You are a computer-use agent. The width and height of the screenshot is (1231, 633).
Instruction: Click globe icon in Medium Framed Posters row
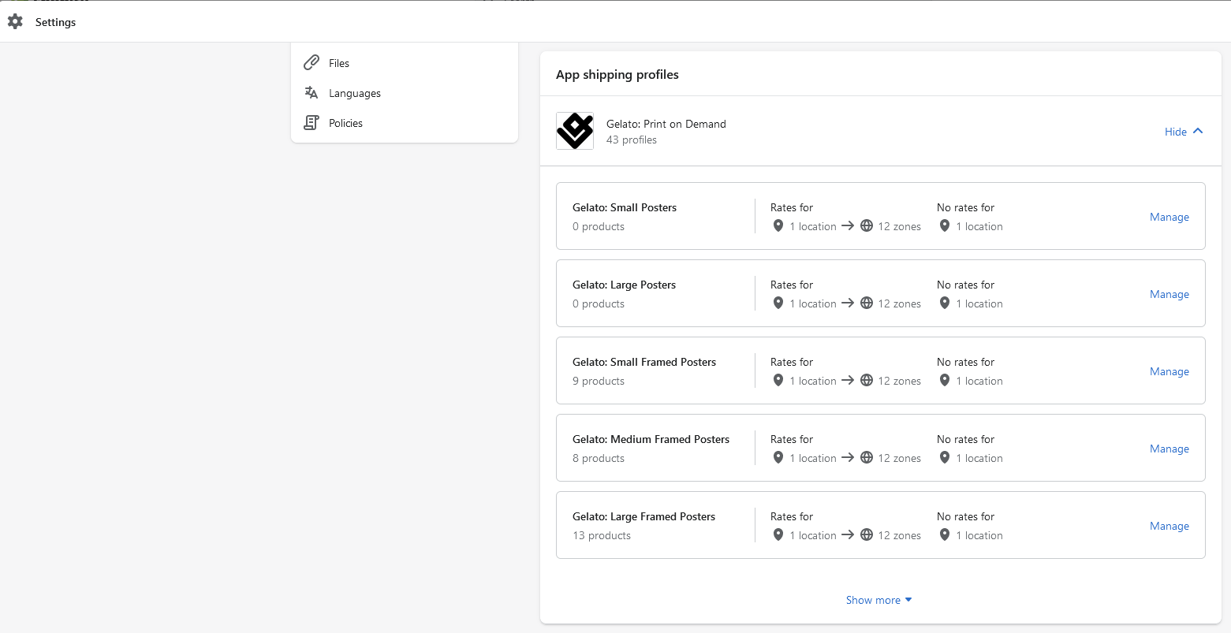867,458
